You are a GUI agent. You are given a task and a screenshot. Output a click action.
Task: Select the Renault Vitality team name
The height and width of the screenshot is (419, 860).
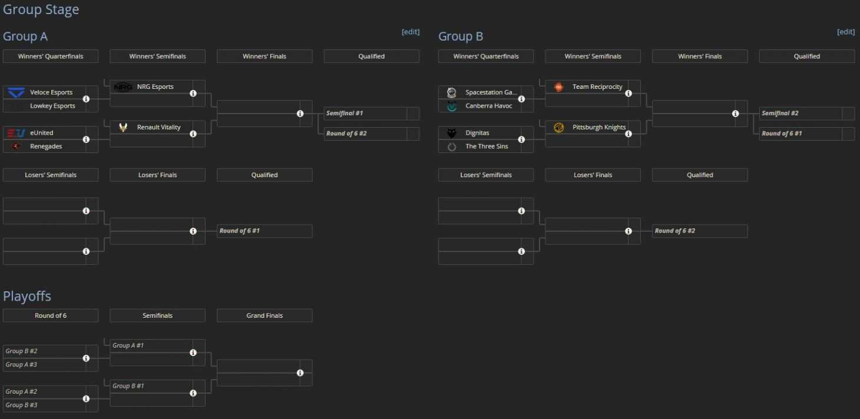pos(159,127)
